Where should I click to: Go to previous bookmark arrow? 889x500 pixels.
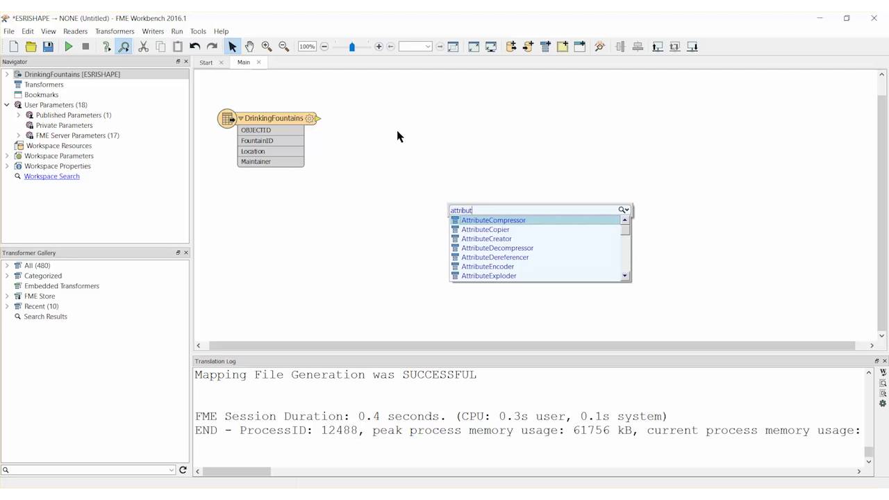(x=390, y=47)
